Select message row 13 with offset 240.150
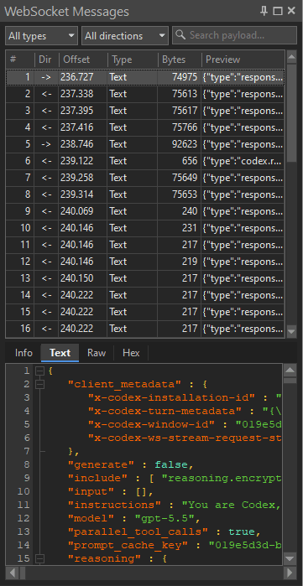The image size is (303, 586). point(145,278)
